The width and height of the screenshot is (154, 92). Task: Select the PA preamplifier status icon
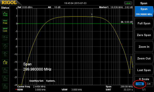[x=5, y=54]
